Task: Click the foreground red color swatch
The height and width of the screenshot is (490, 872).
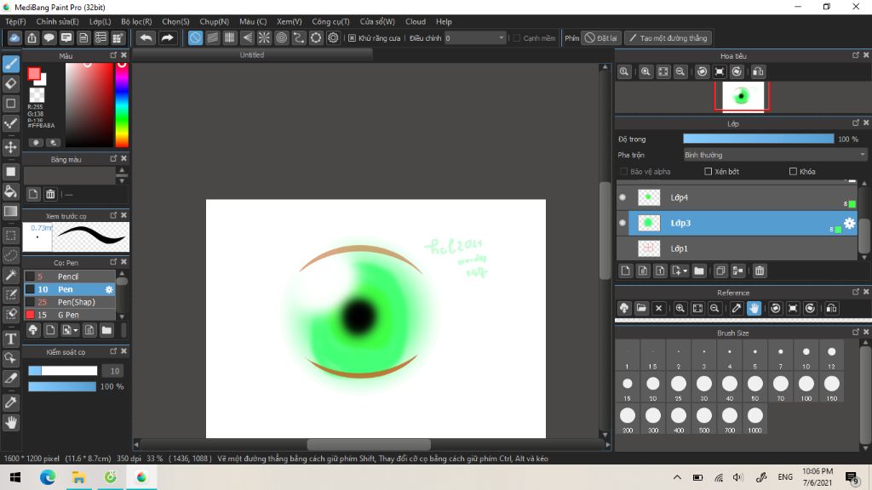Action: (34, 74)
